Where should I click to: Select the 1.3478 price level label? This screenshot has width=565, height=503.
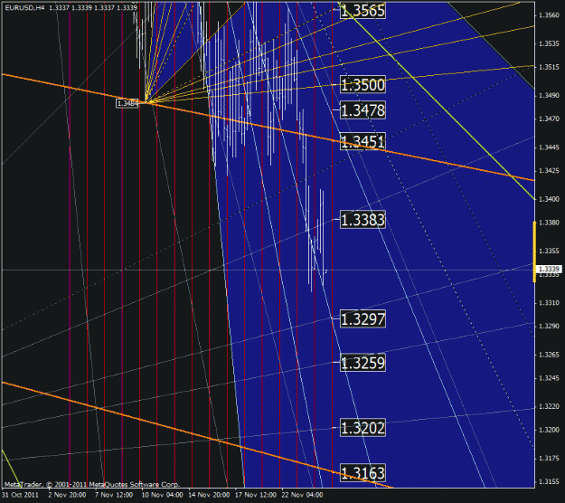point(363,110)
